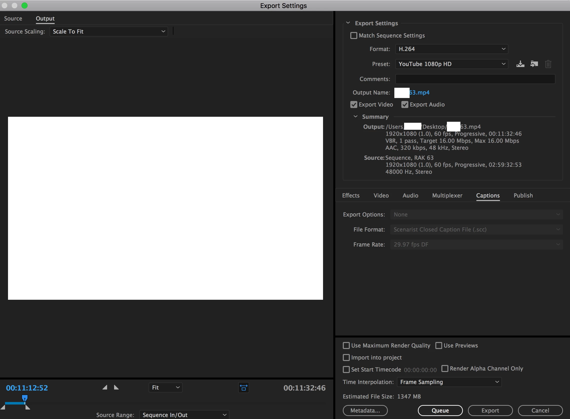Click the blue playhead marker
Image resolution: width=570 pixels, height=419 pixels.
click(x=25, y=398)
